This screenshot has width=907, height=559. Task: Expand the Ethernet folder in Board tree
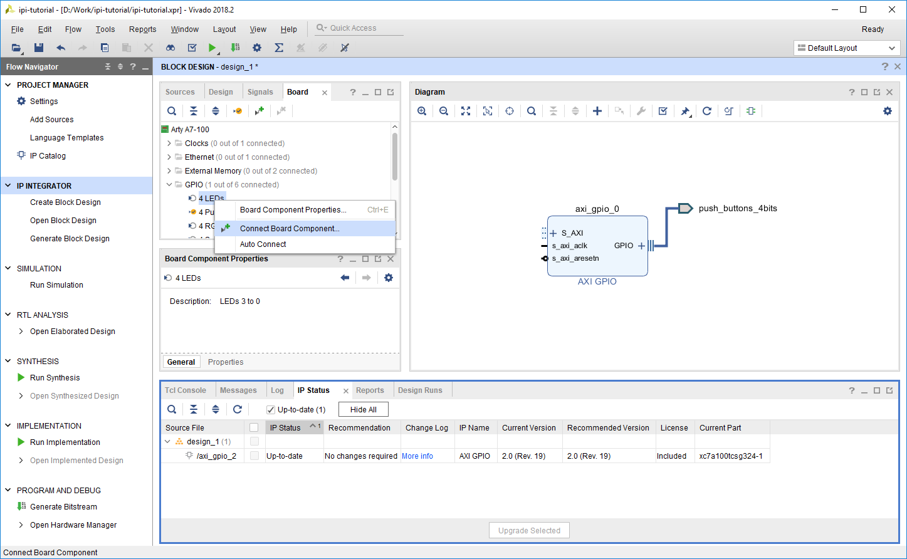click(169, 157)
